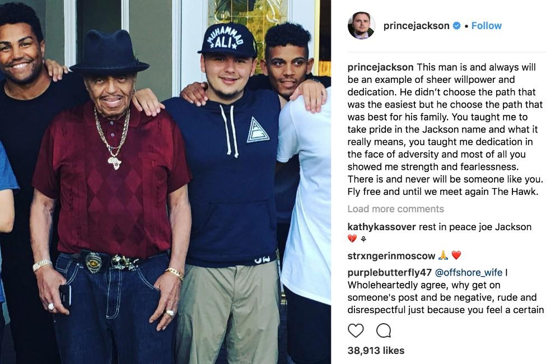
Task: Click the praying hands emoji
Action: click(x=443, y=255)
